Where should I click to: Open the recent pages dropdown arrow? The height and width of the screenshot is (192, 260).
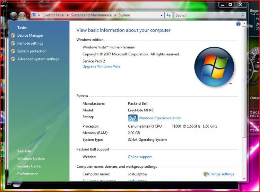28,16
